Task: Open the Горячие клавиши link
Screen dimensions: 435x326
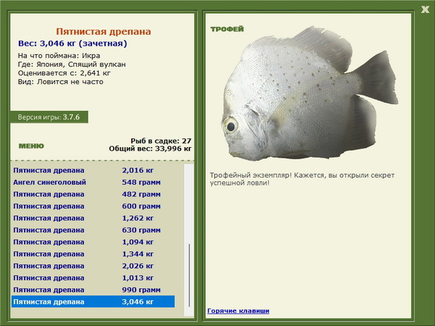Action: 238,311
